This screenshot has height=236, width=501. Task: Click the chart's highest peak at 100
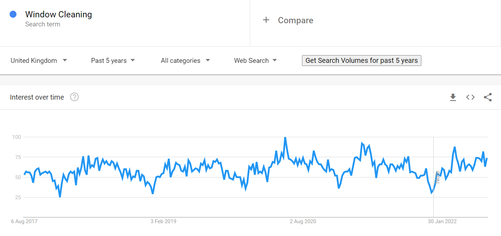(x=285, y=137)
